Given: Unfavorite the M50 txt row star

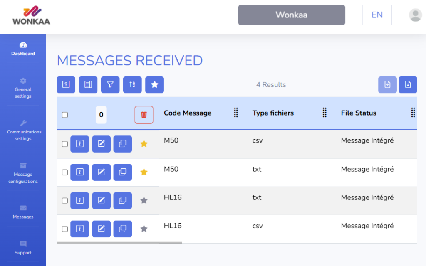Looking at the screenshot, I should click(144, 172).
